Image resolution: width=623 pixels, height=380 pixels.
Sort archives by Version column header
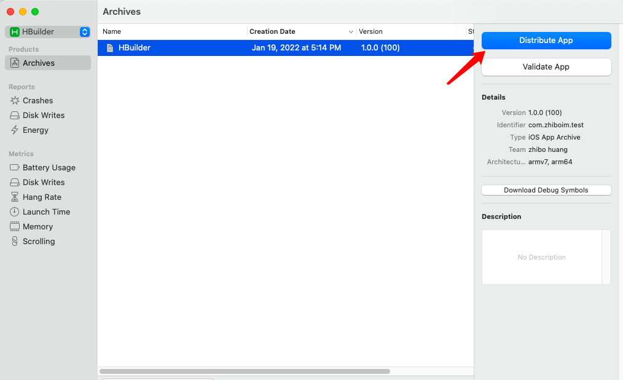point(409,31)
